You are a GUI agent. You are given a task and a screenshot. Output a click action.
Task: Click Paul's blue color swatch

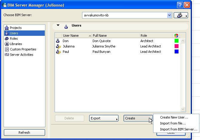click(x=176, y=52)
